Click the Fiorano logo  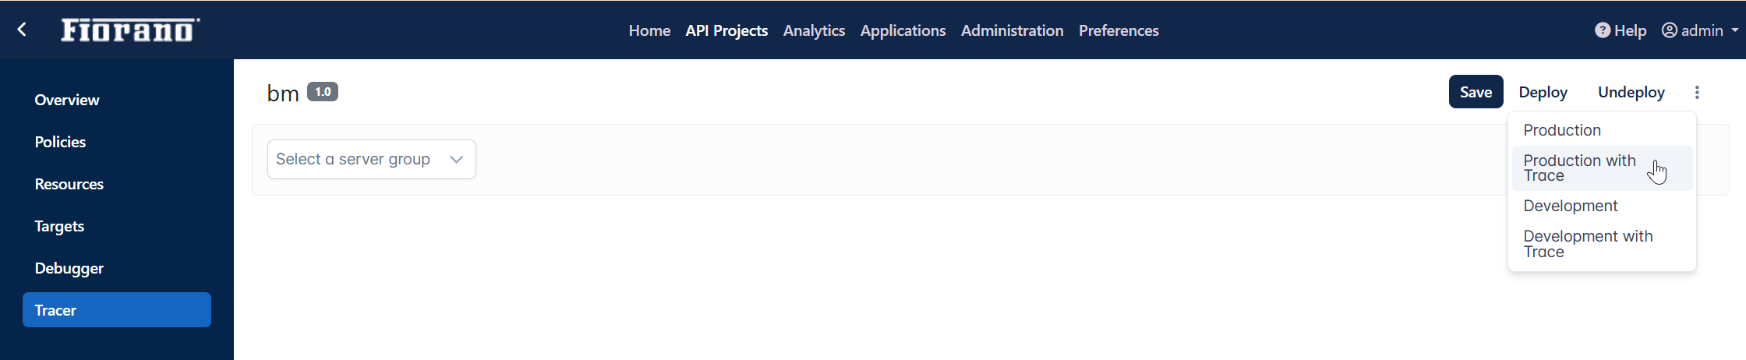click(x=130, y=30)
